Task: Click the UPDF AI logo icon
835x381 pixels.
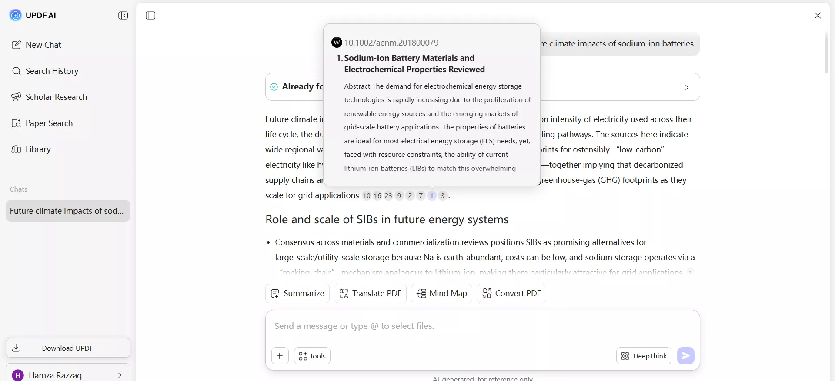Action: [x=15, y=15]
